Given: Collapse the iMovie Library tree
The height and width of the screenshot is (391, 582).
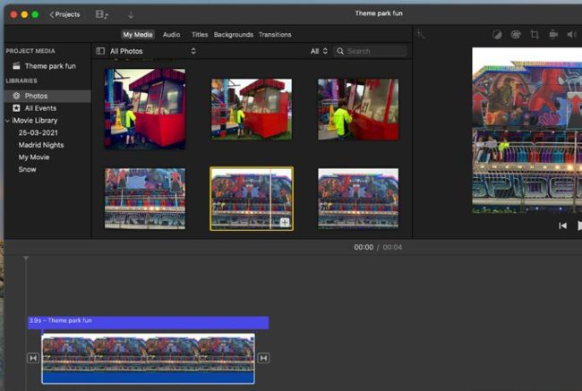Looking at the screenshot, I should click(8, 120).
